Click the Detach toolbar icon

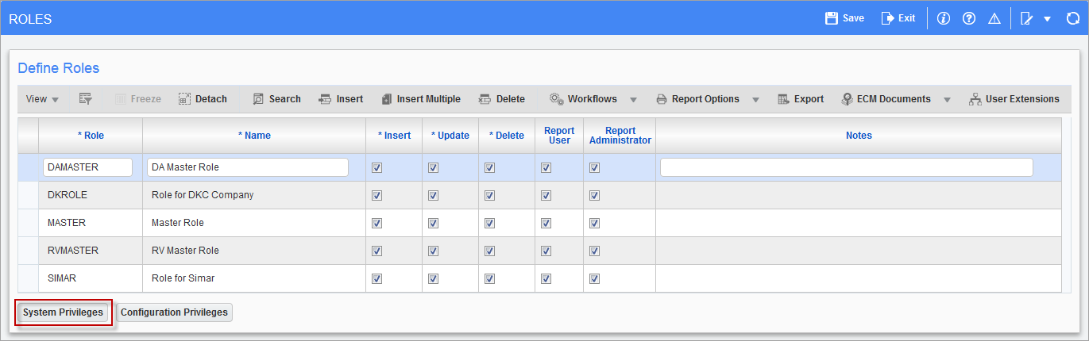click(184, 99)
